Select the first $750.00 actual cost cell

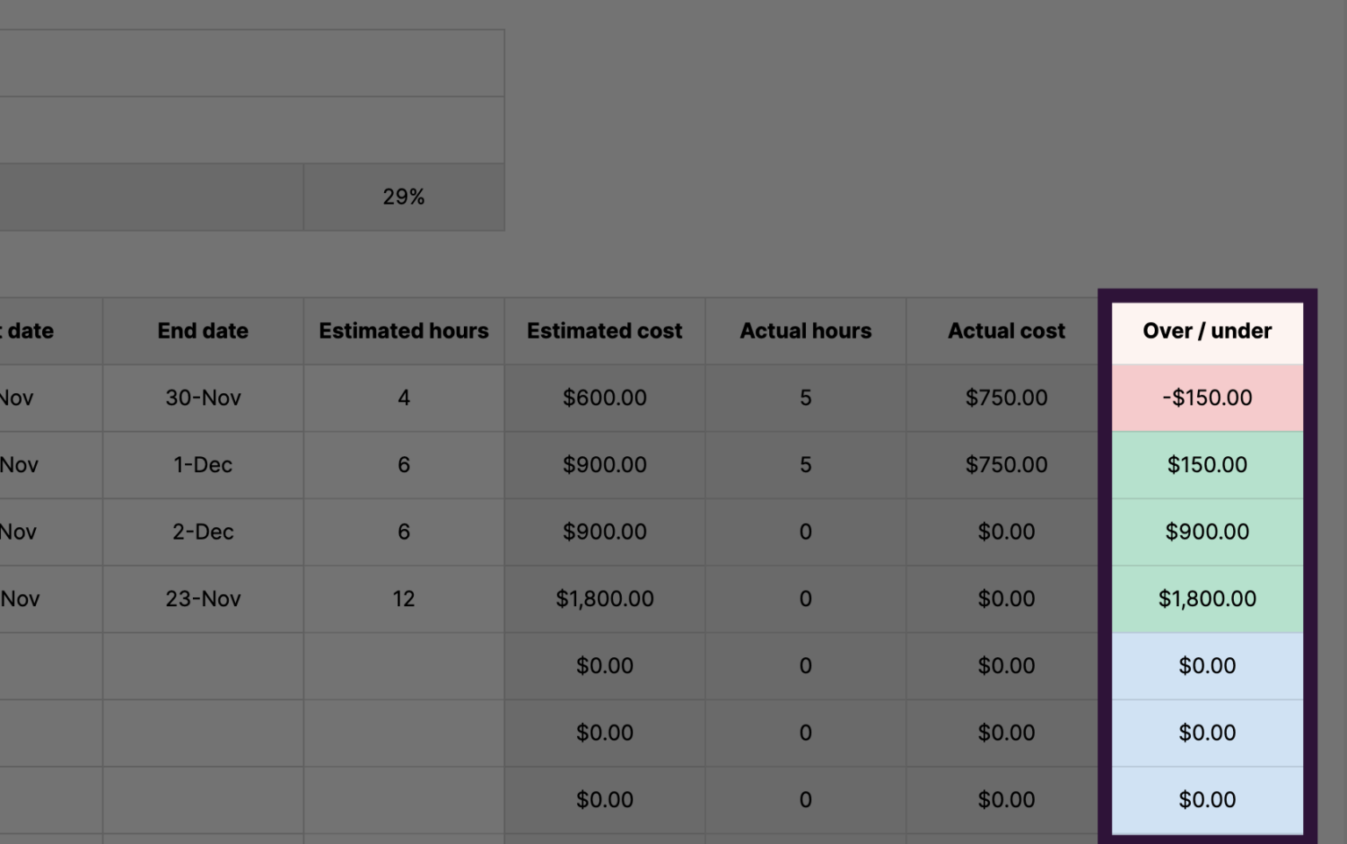[1006, 397]
